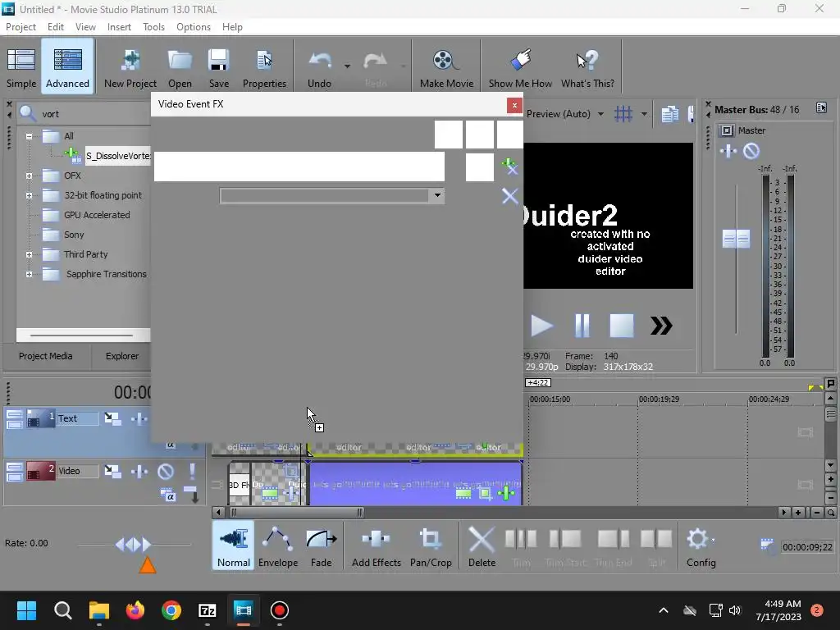The width and height of the screenshot is (840, 630).
Task: Open the Project menu
Action: (21, 27)
